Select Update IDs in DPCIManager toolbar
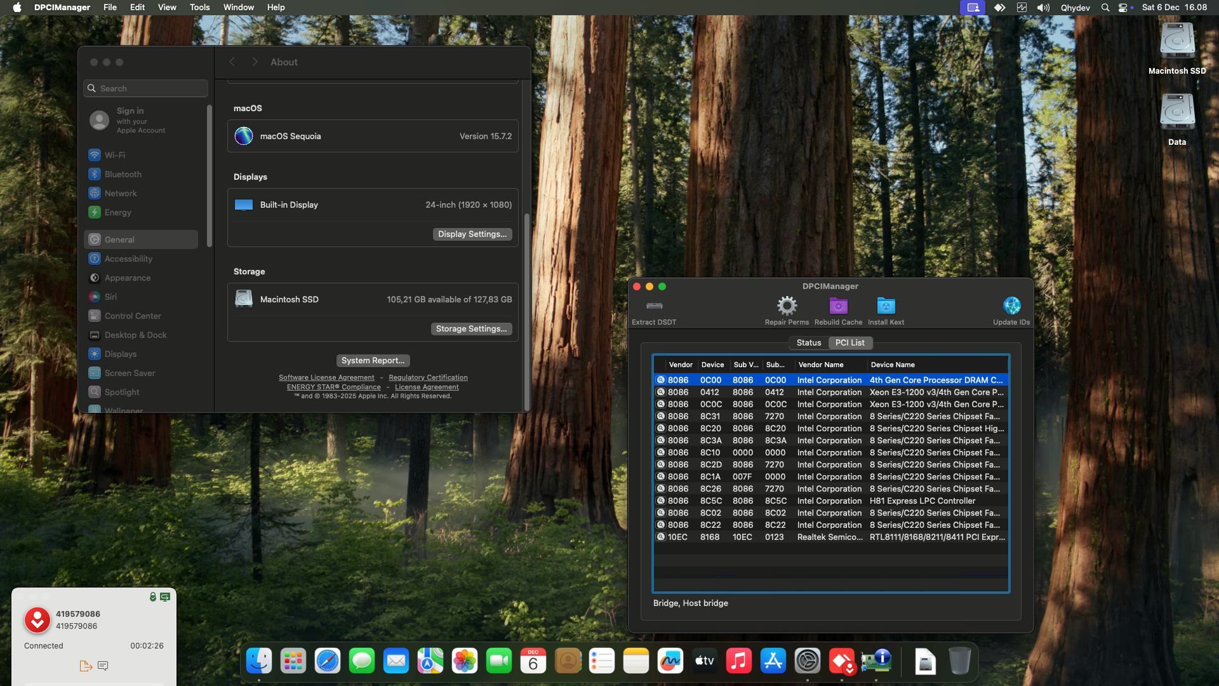 tap(1011, 306)
